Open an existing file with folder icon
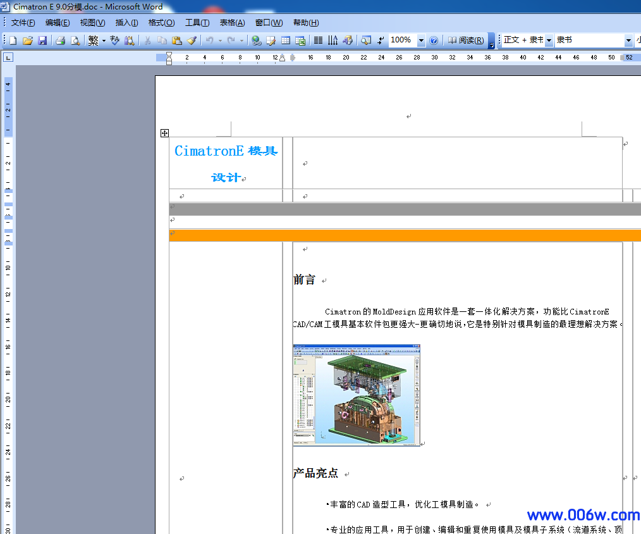 click(x=28, y=40)
